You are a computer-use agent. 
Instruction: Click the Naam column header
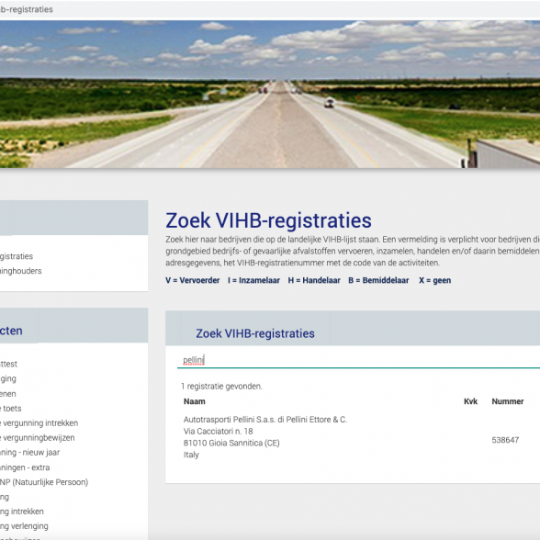point(195,401)
